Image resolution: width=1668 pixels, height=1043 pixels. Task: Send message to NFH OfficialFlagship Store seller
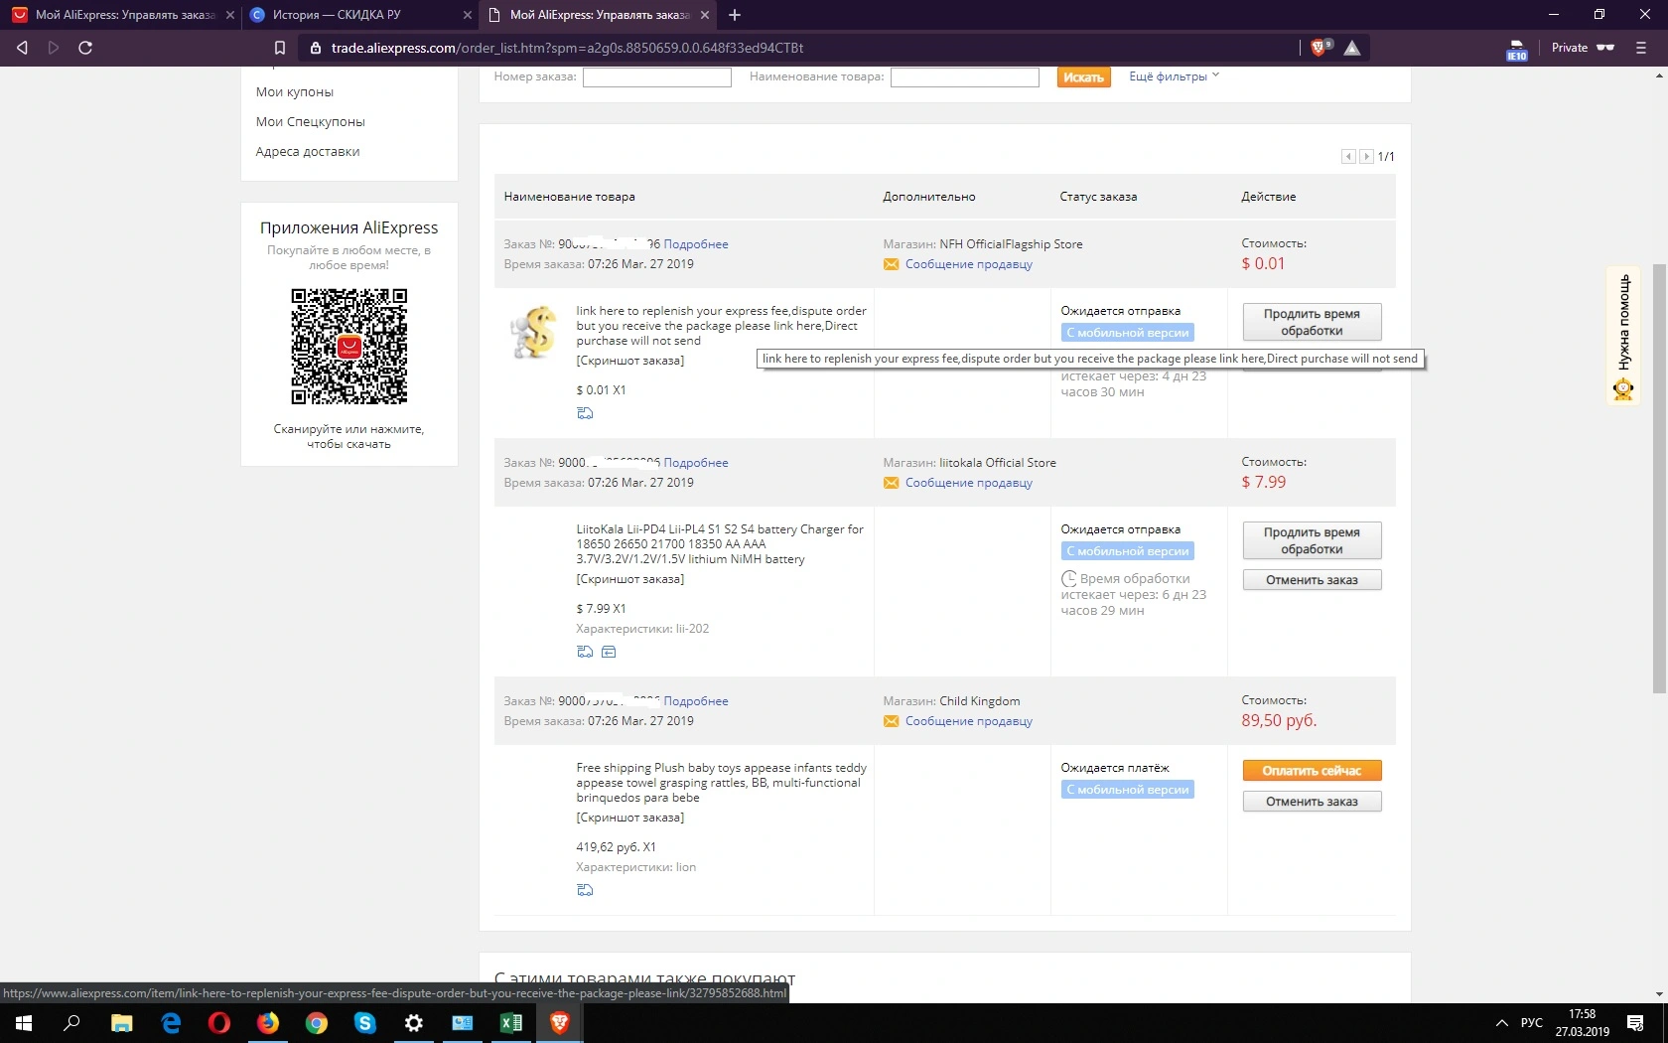(x=969, y=264)
